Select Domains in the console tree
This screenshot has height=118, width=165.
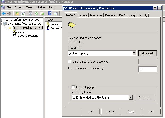pyautogui.click(x=22, y=32)
